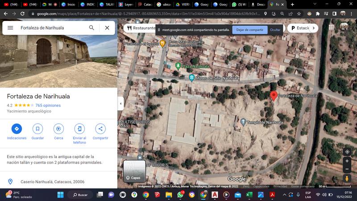The image size is (357, 201).
Task: Close the active Google Maps tab
Action: point(282,4)
